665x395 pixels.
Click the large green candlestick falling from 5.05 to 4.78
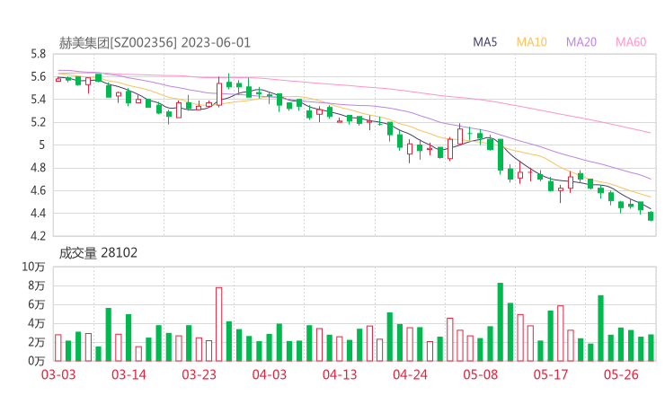click(501, 155)
